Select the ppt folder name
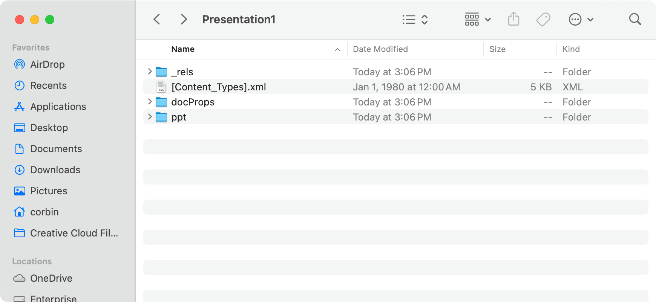The width and height of the screenshot is (656, 302). click(179, 117)
